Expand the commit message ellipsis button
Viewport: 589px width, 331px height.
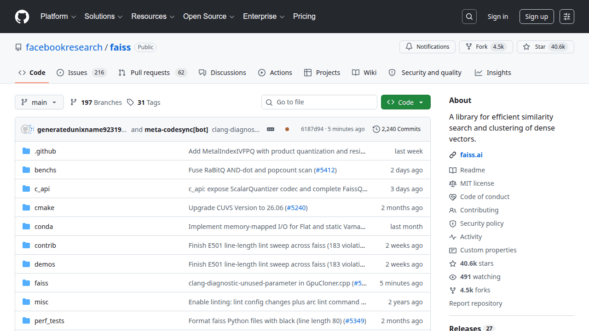271,129
